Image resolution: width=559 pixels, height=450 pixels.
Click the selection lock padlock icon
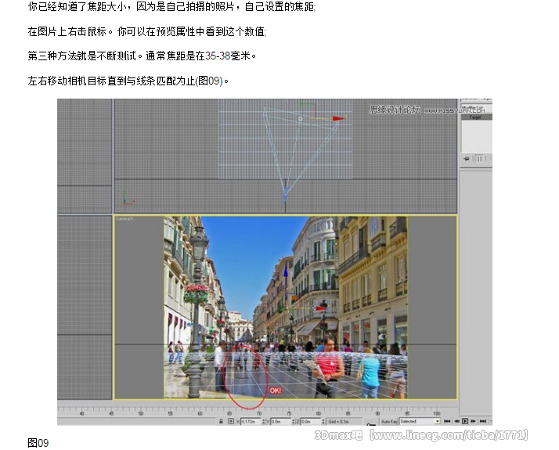221,421
